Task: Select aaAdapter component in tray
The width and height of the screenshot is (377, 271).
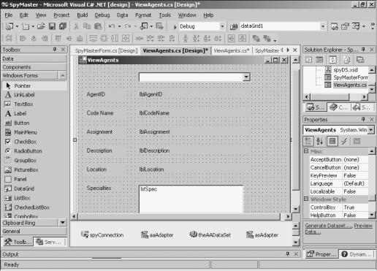Action: 157,234
